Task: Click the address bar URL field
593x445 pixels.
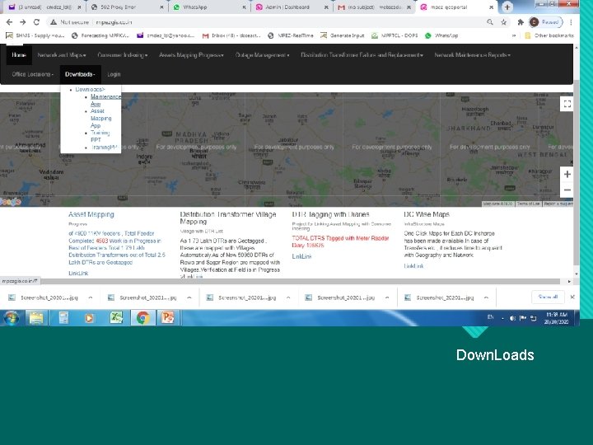Action: click(x=264, y=22)
